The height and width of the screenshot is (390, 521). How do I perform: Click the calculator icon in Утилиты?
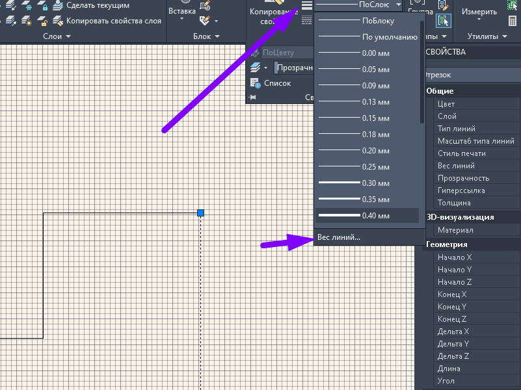pos(513,21)
